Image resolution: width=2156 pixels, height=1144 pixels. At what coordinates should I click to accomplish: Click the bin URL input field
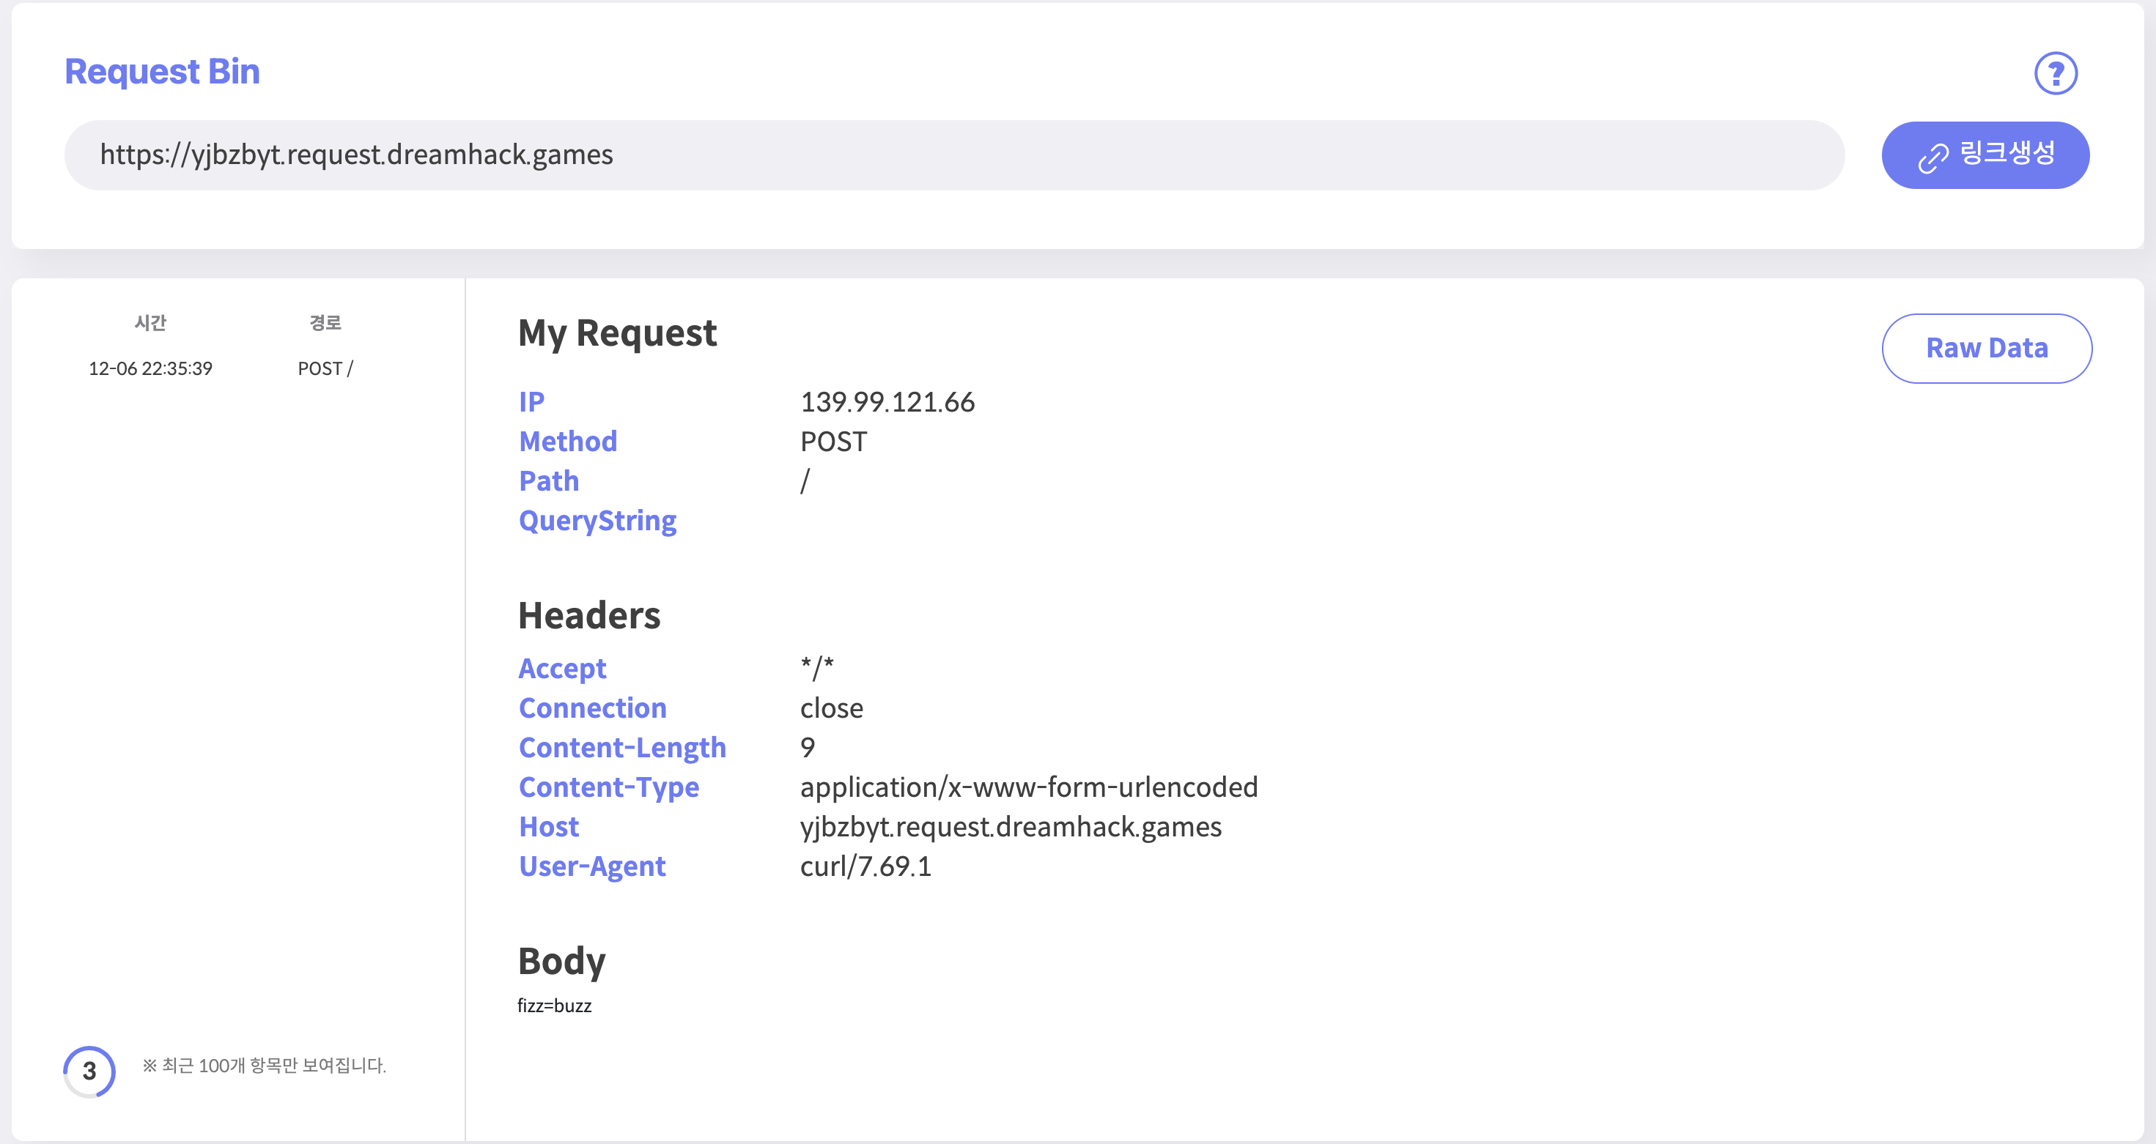pos(954,155)
